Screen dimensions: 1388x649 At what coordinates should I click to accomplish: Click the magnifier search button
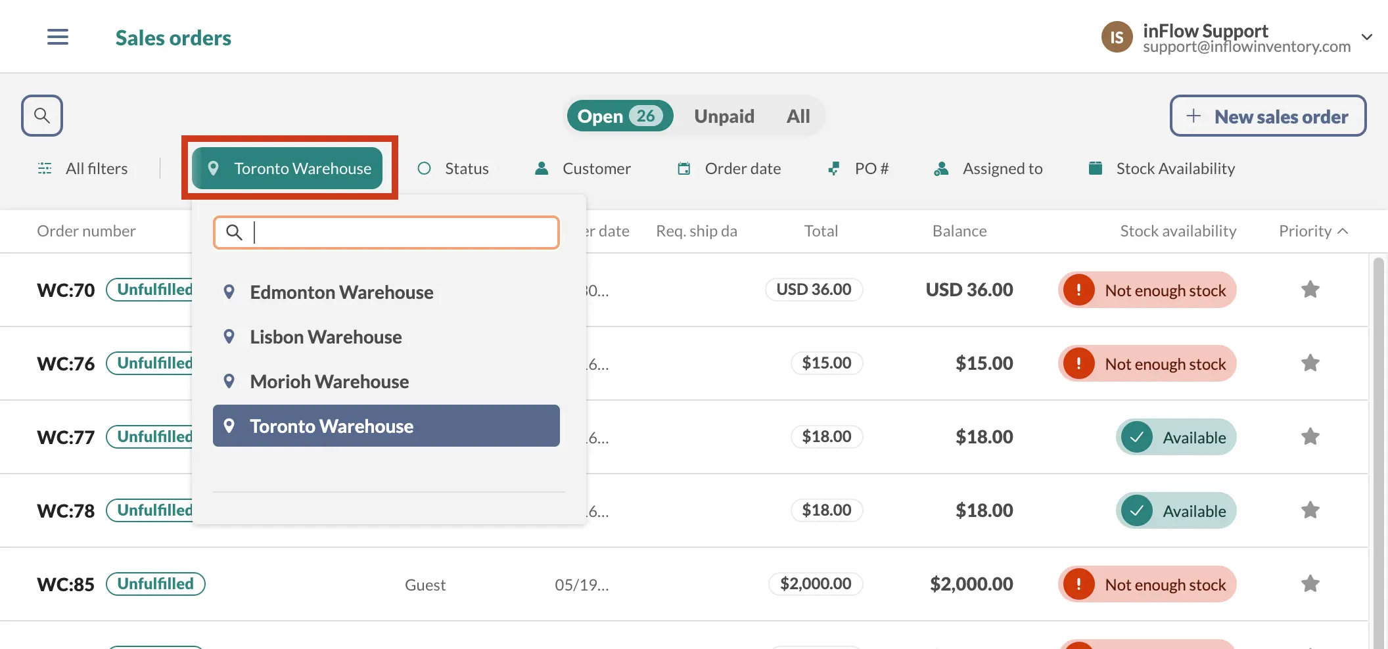pyautogui.click(x=42, y=116)
